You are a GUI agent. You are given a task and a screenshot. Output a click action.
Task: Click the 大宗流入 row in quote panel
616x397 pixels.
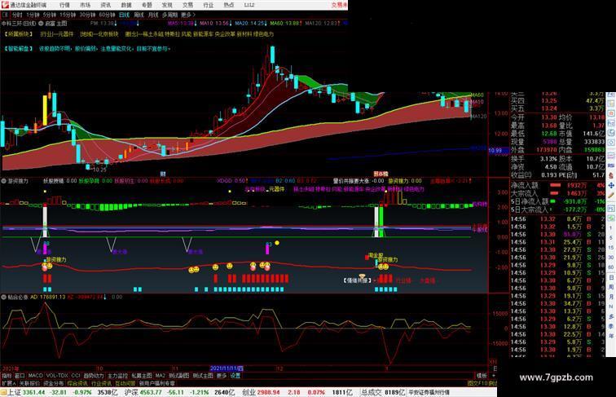click(x=558, y=193)
